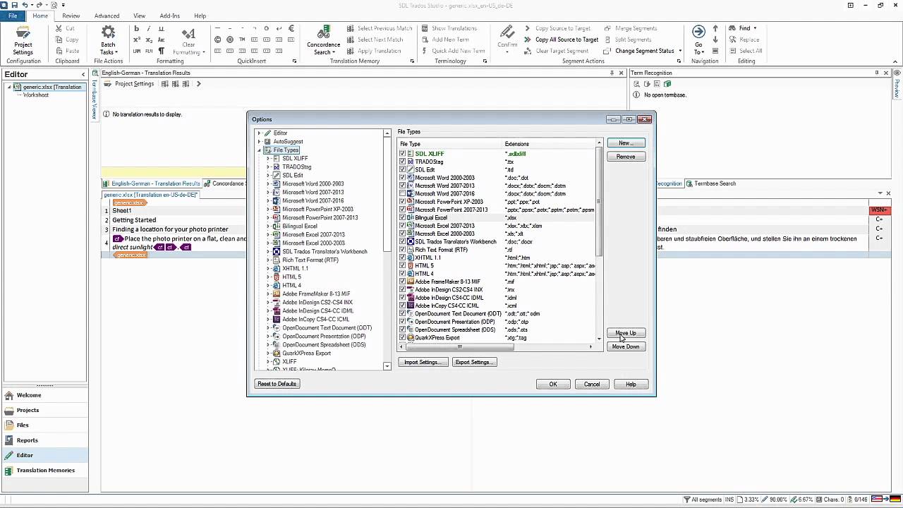
Task: Click Remove in the File Types panel
Action: 626,157
